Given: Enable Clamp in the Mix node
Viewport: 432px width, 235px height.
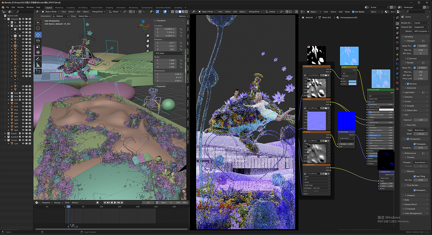Looking at the screenshot, I should click(x=344, y=76).
